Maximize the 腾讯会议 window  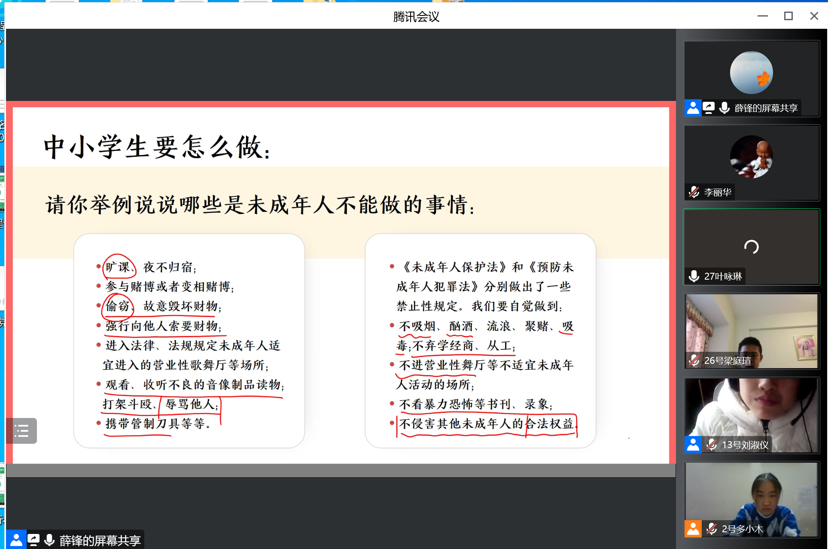click(788, 16)
